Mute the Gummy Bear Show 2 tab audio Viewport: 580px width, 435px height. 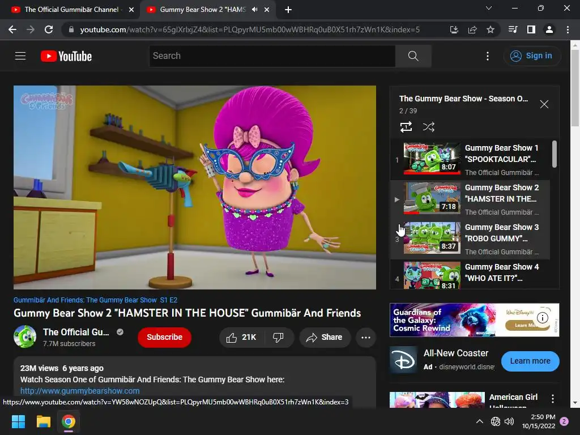[x=254, y=10]
